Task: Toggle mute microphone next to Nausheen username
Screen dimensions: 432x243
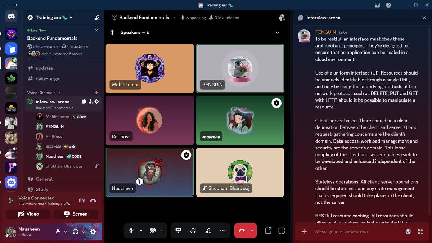Action: click(x=58, y=231)
